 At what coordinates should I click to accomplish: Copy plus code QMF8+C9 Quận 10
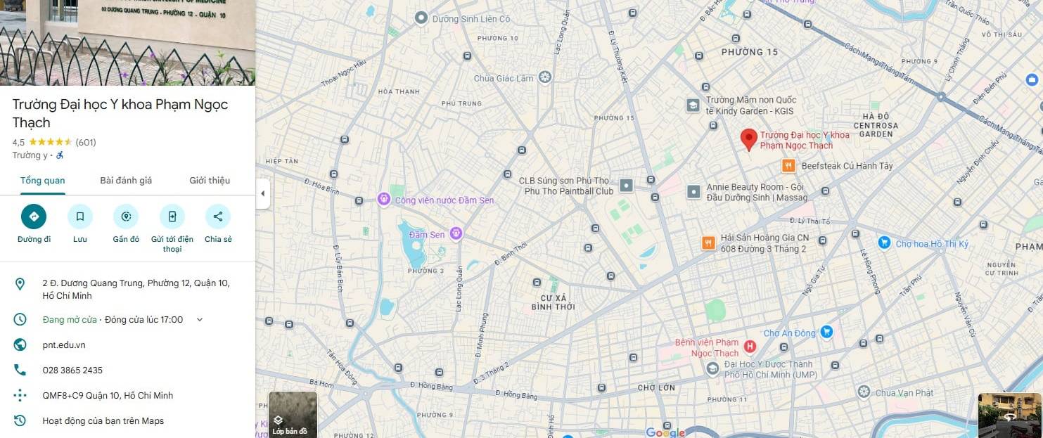[108, 396]
